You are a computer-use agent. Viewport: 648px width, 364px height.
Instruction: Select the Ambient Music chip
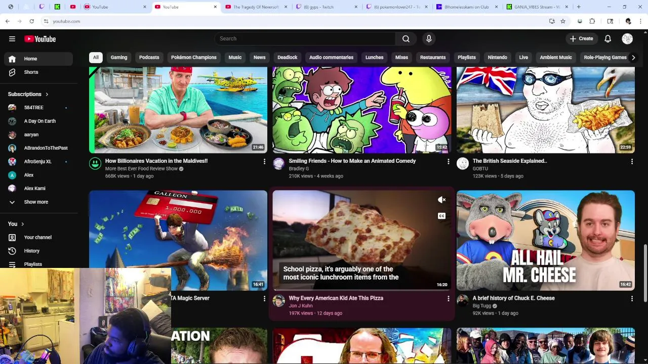tap(556, 58)
